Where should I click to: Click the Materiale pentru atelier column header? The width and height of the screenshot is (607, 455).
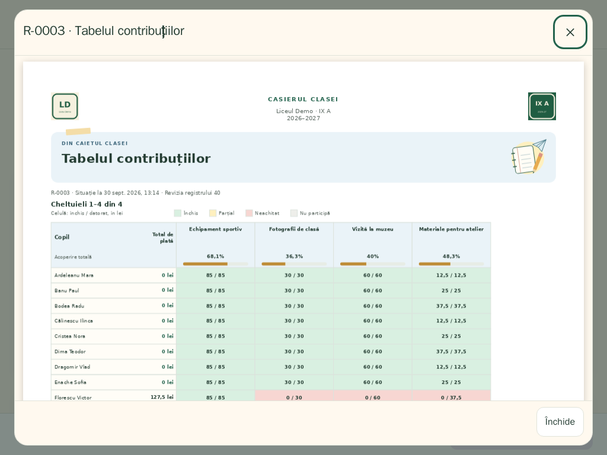(x=451, y=229)
